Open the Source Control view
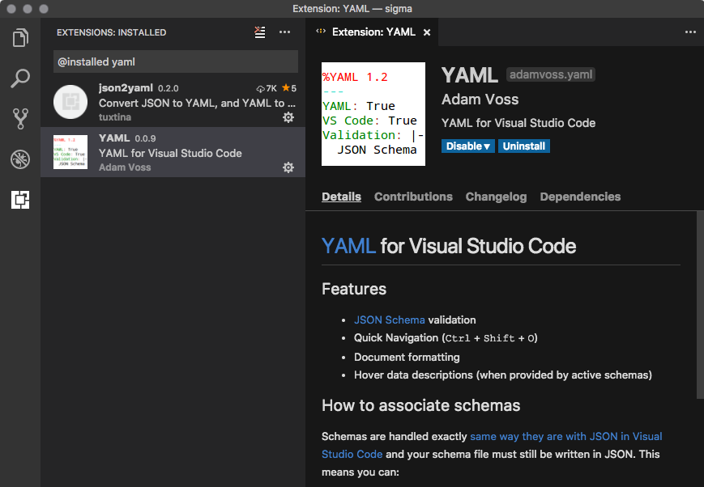 [x=20, y=119]
